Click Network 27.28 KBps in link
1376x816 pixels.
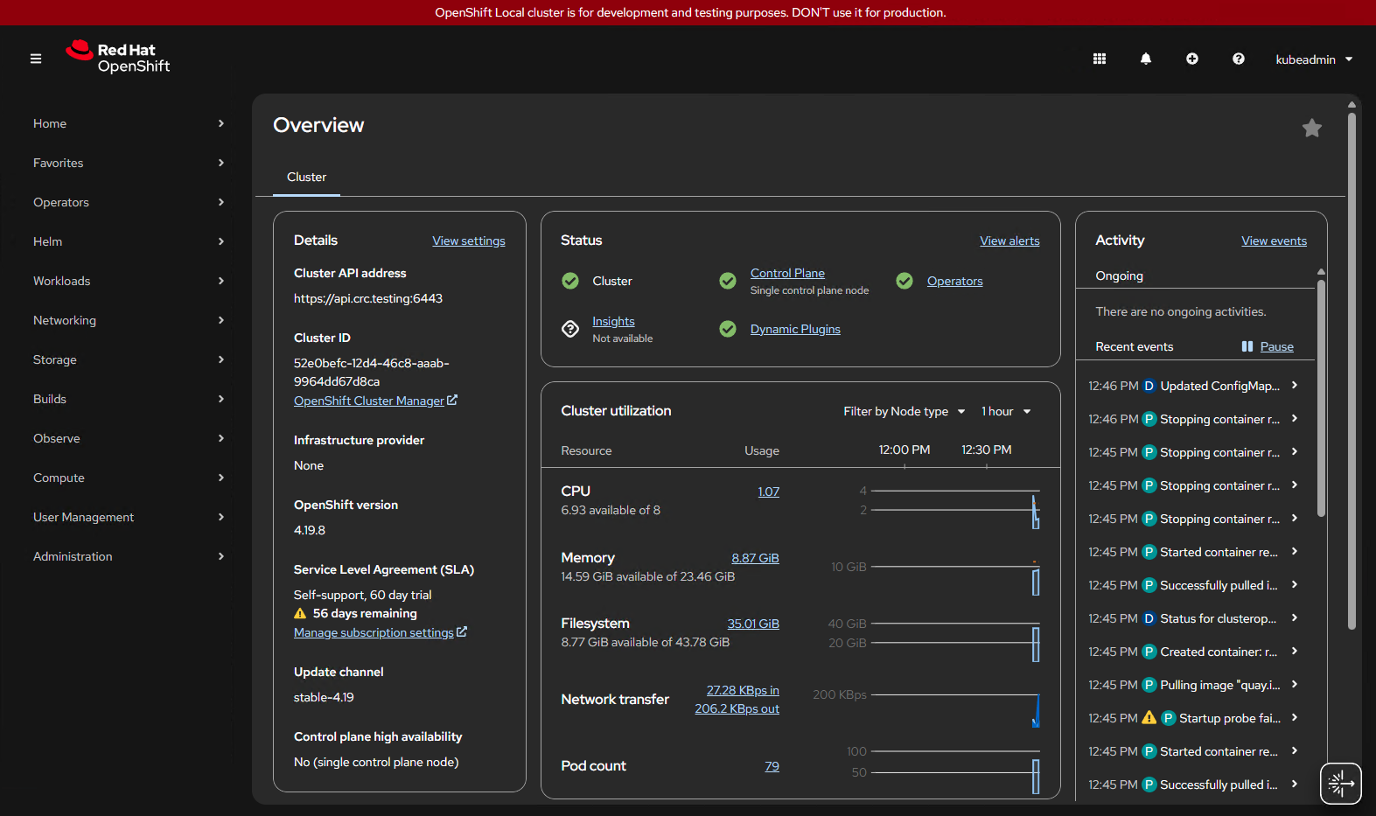click(x=743, y=690)
